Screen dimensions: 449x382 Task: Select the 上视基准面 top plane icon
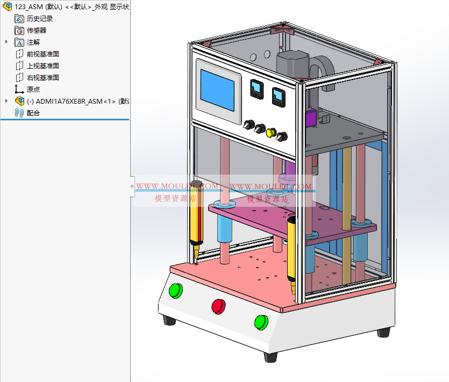pos(19,66)
